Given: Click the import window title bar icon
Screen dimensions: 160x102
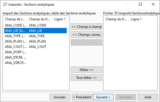Looking at the screenshot, I should pos(5,5).
